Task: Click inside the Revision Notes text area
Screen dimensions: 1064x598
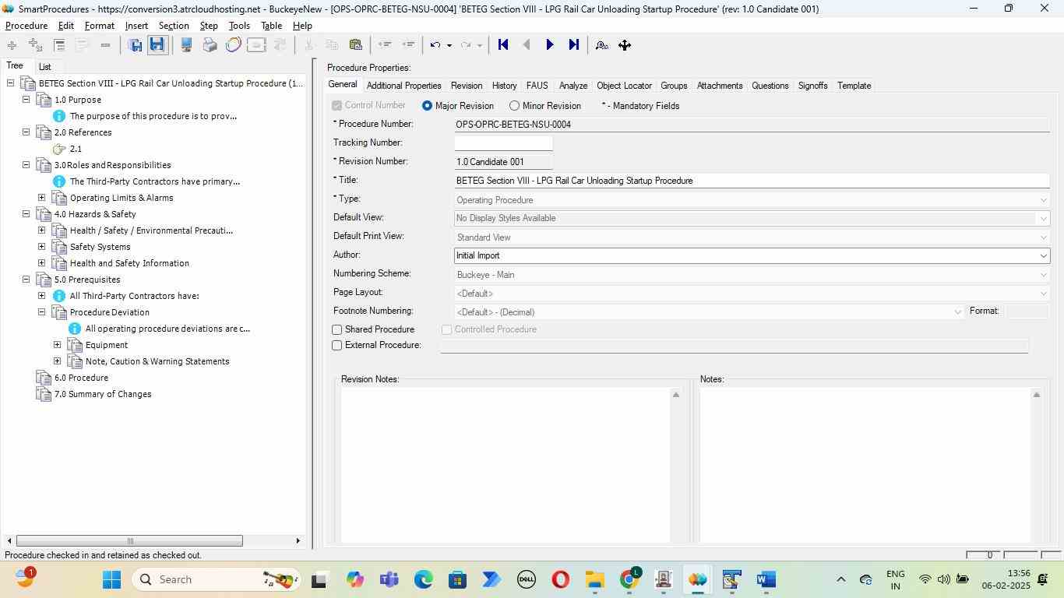Action: pyautogui.click(x=505, y=465)
